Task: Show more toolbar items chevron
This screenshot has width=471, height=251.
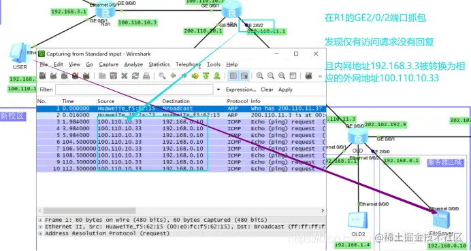Action: tap(320, 76)
